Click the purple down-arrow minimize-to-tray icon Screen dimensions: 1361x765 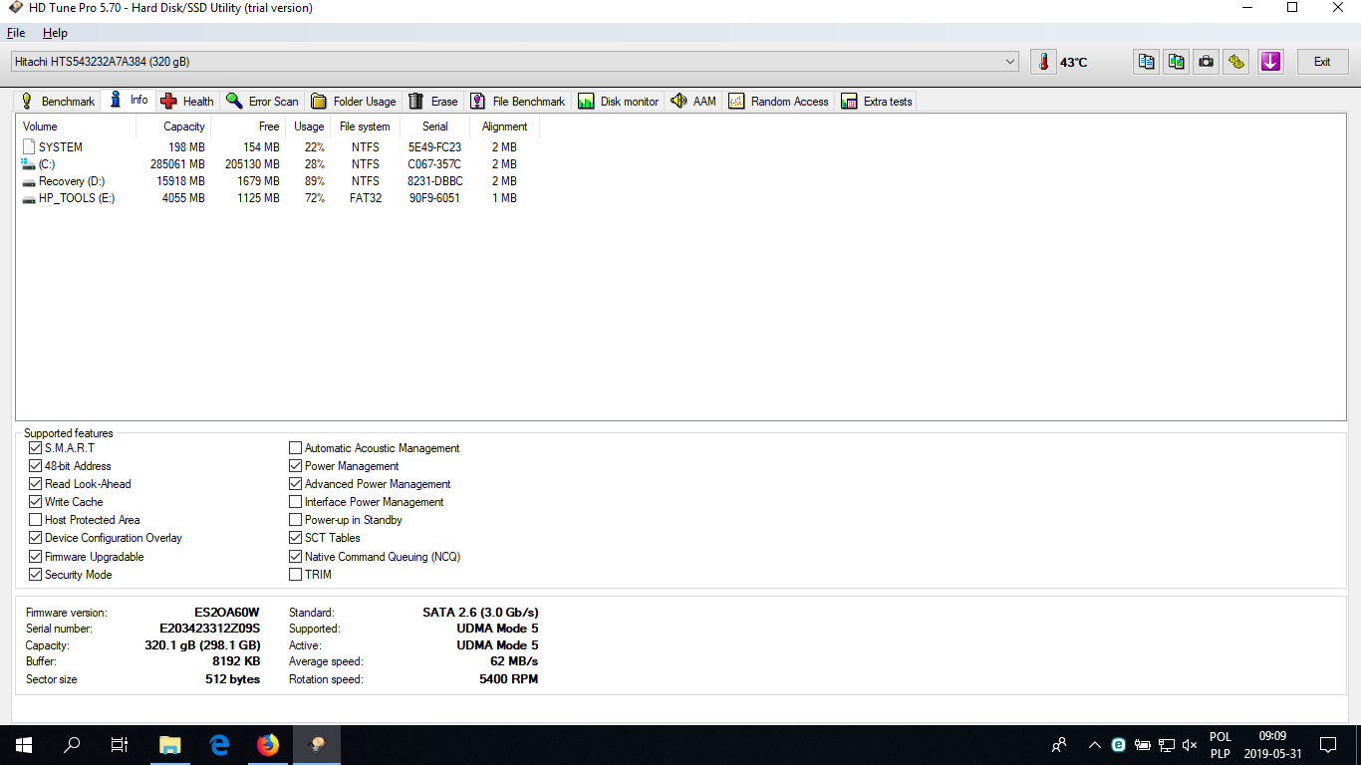pyautogui.click(x=1270, y=62)
